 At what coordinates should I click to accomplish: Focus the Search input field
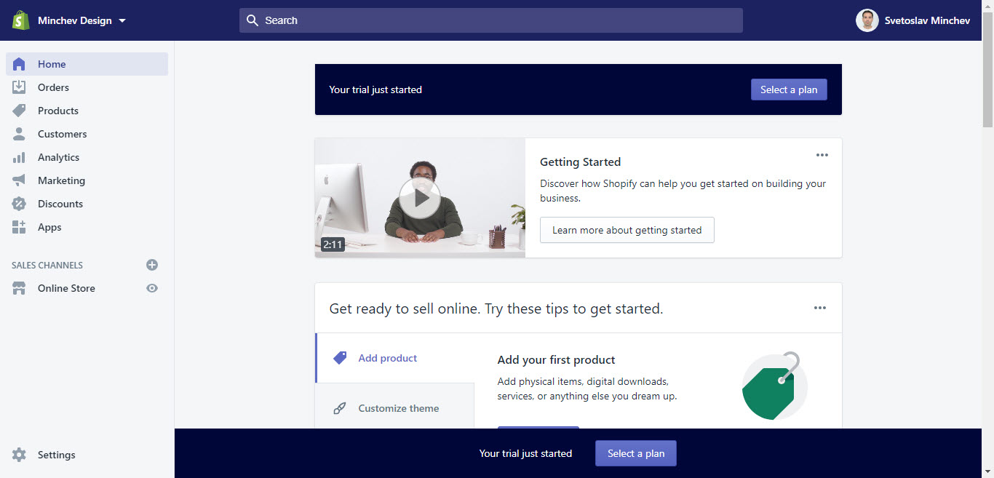tap(490, 20)
